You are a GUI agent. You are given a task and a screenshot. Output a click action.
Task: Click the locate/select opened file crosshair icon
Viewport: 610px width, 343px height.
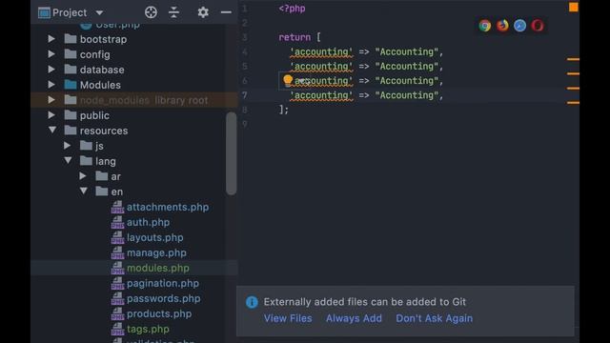pos(151,12)
